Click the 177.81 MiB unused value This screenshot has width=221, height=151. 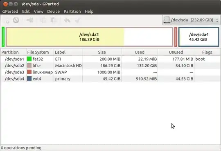click(x=183, y=59)
